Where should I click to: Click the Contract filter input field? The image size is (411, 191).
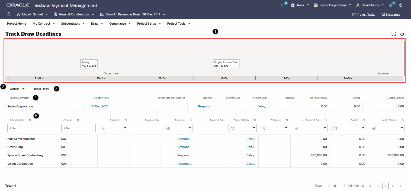78,128
